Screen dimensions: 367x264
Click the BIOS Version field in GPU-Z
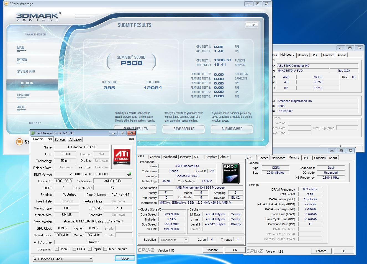[x=89, y=174]
